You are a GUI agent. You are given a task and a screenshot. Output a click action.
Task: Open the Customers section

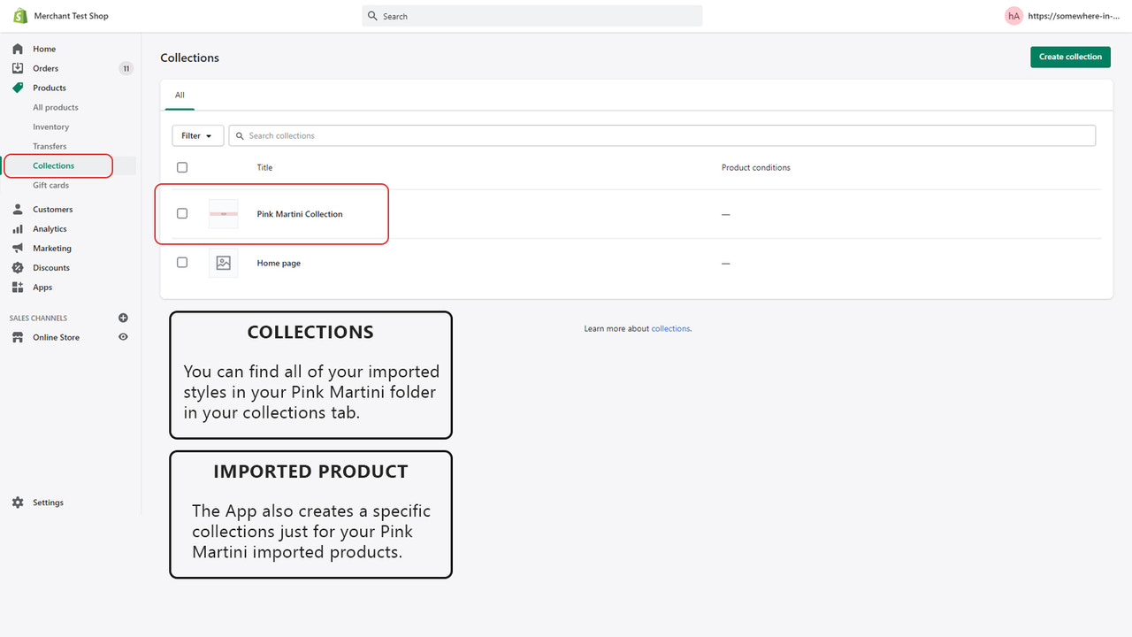coord(19,209)
